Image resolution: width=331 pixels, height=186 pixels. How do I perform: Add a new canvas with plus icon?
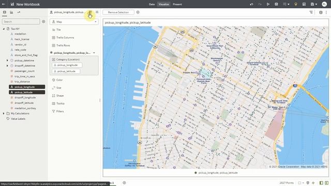click(x=124, y=183)
